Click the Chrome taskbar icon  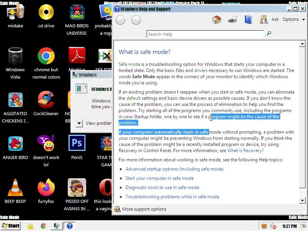coord(44,226)
